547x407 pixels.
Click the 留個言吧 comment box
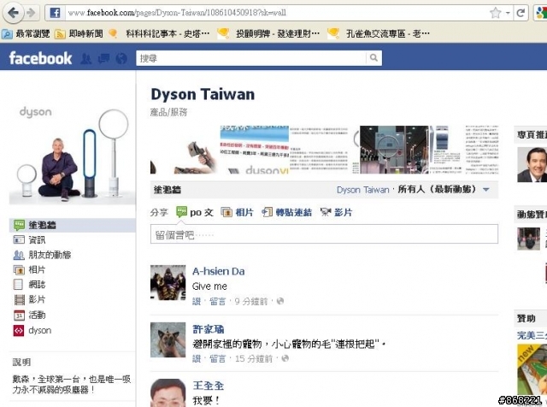tap(324, 234)
